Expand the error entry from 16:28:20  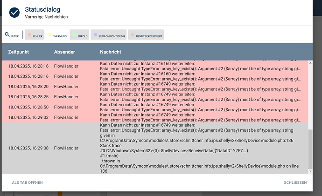(x=154, y=87)
